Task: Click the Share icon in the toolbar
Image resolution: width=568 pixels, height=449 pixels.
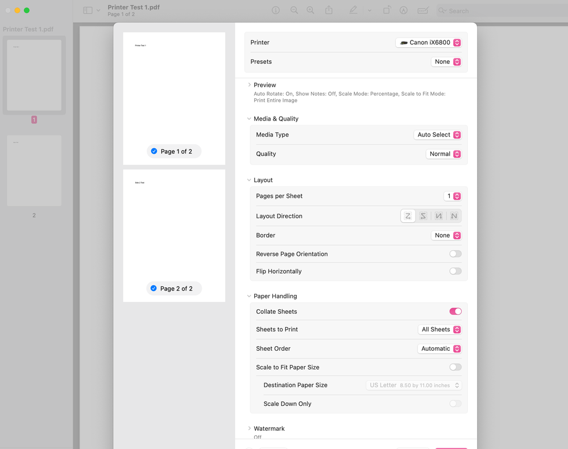Action: tap(329, 10)
